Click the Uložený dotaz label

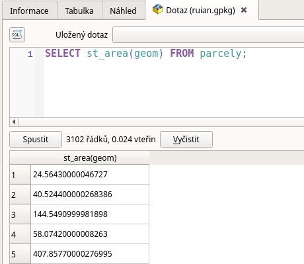point(81,35)
